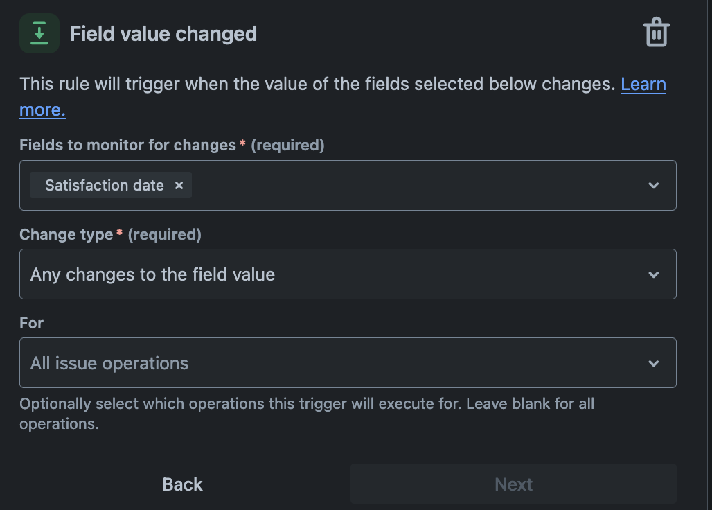Delete this trigger using the trash icon
The image size is (712, 510).
(x=656, y=33)
